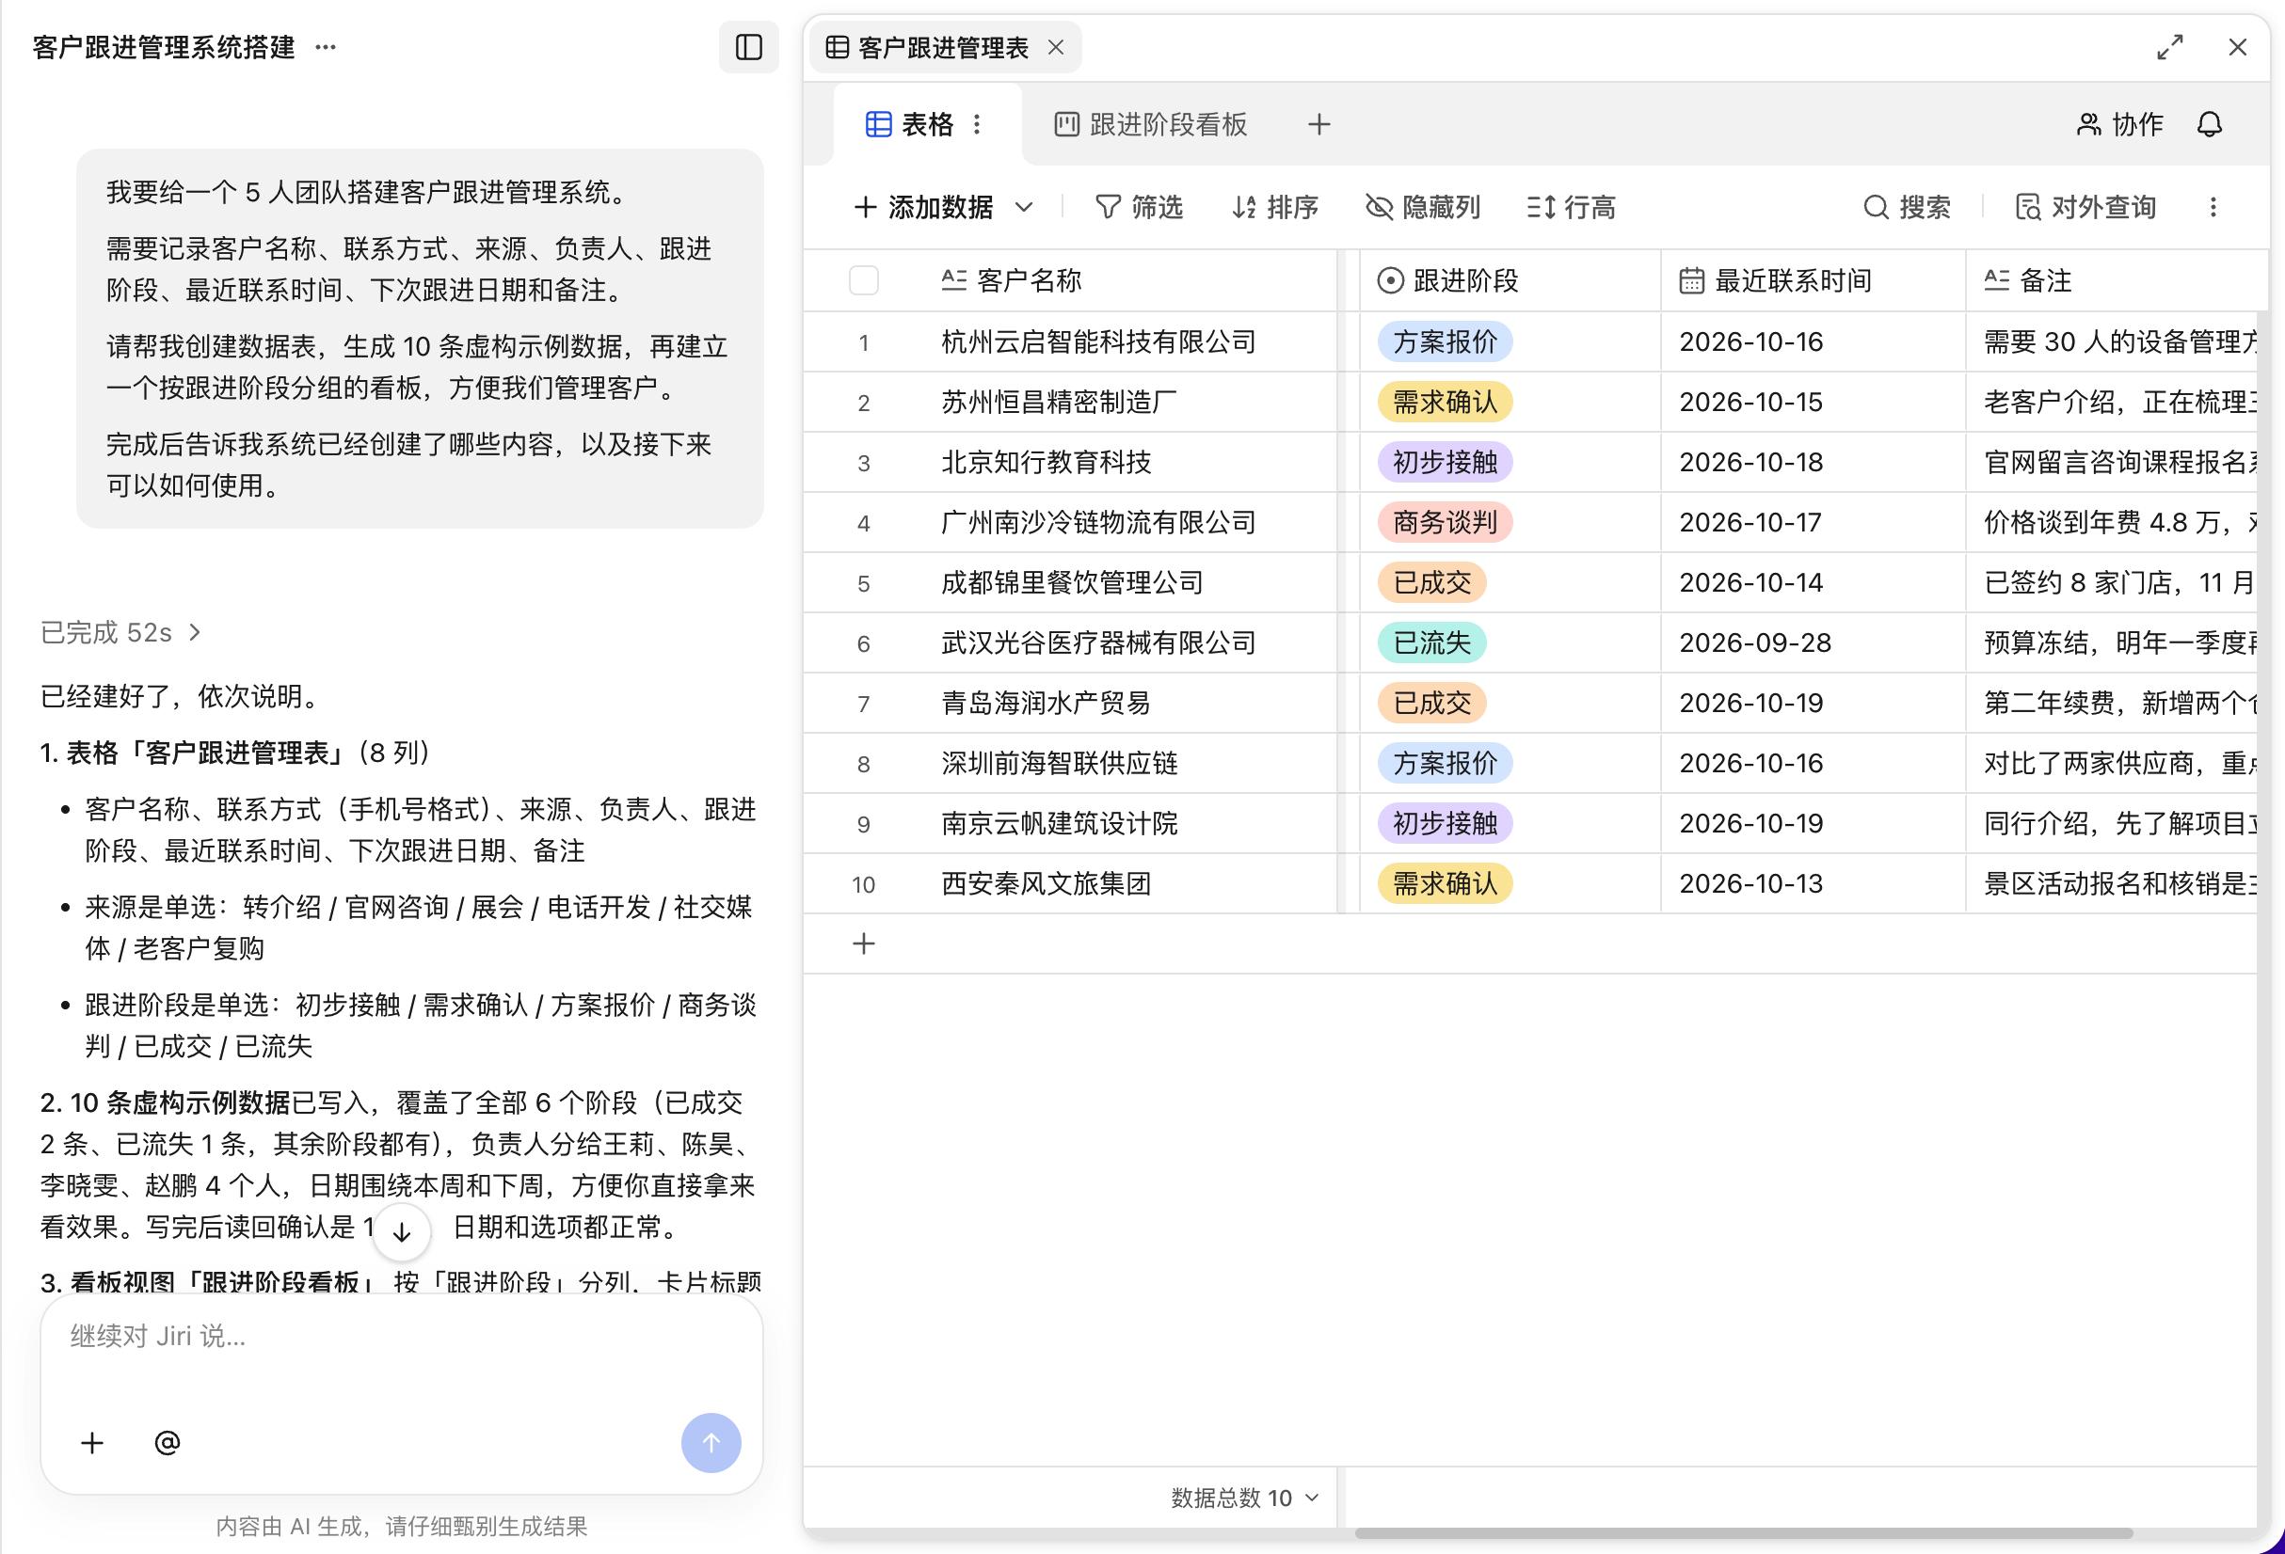This screenshot has width=2285, height=1554.
Task: Click the horizontal scrollbar at table bottom
Action: [x=1742, y=1532]
